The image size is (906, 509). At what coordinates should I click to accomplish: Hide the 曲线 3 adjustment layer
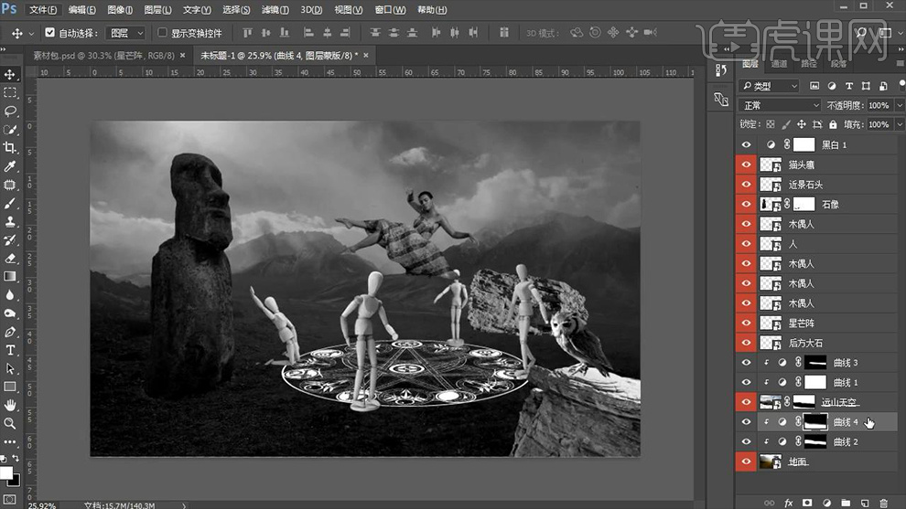pos(746,363)
